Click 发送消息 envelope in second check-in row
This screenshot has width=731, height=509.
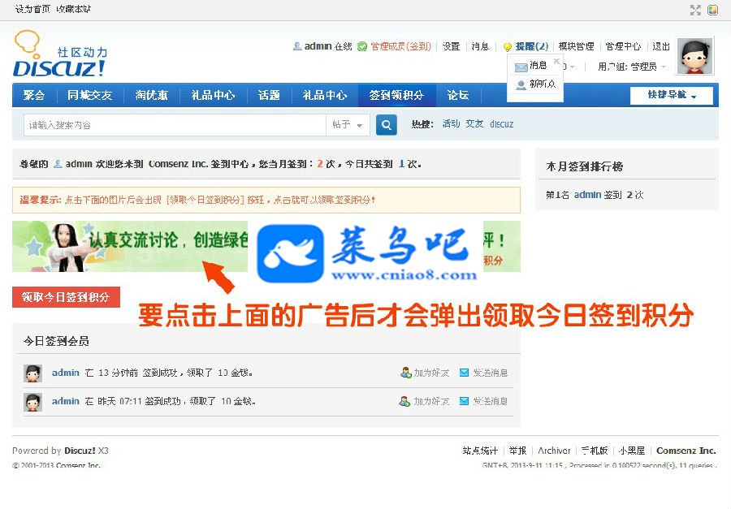[x=465, y=401]
